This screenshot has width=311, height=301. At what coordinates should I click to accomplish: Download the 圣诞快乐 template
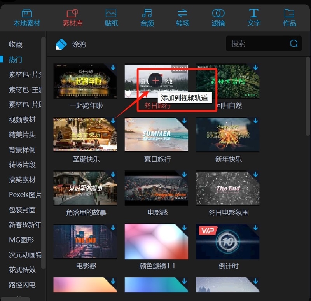(x=113, y=121)
